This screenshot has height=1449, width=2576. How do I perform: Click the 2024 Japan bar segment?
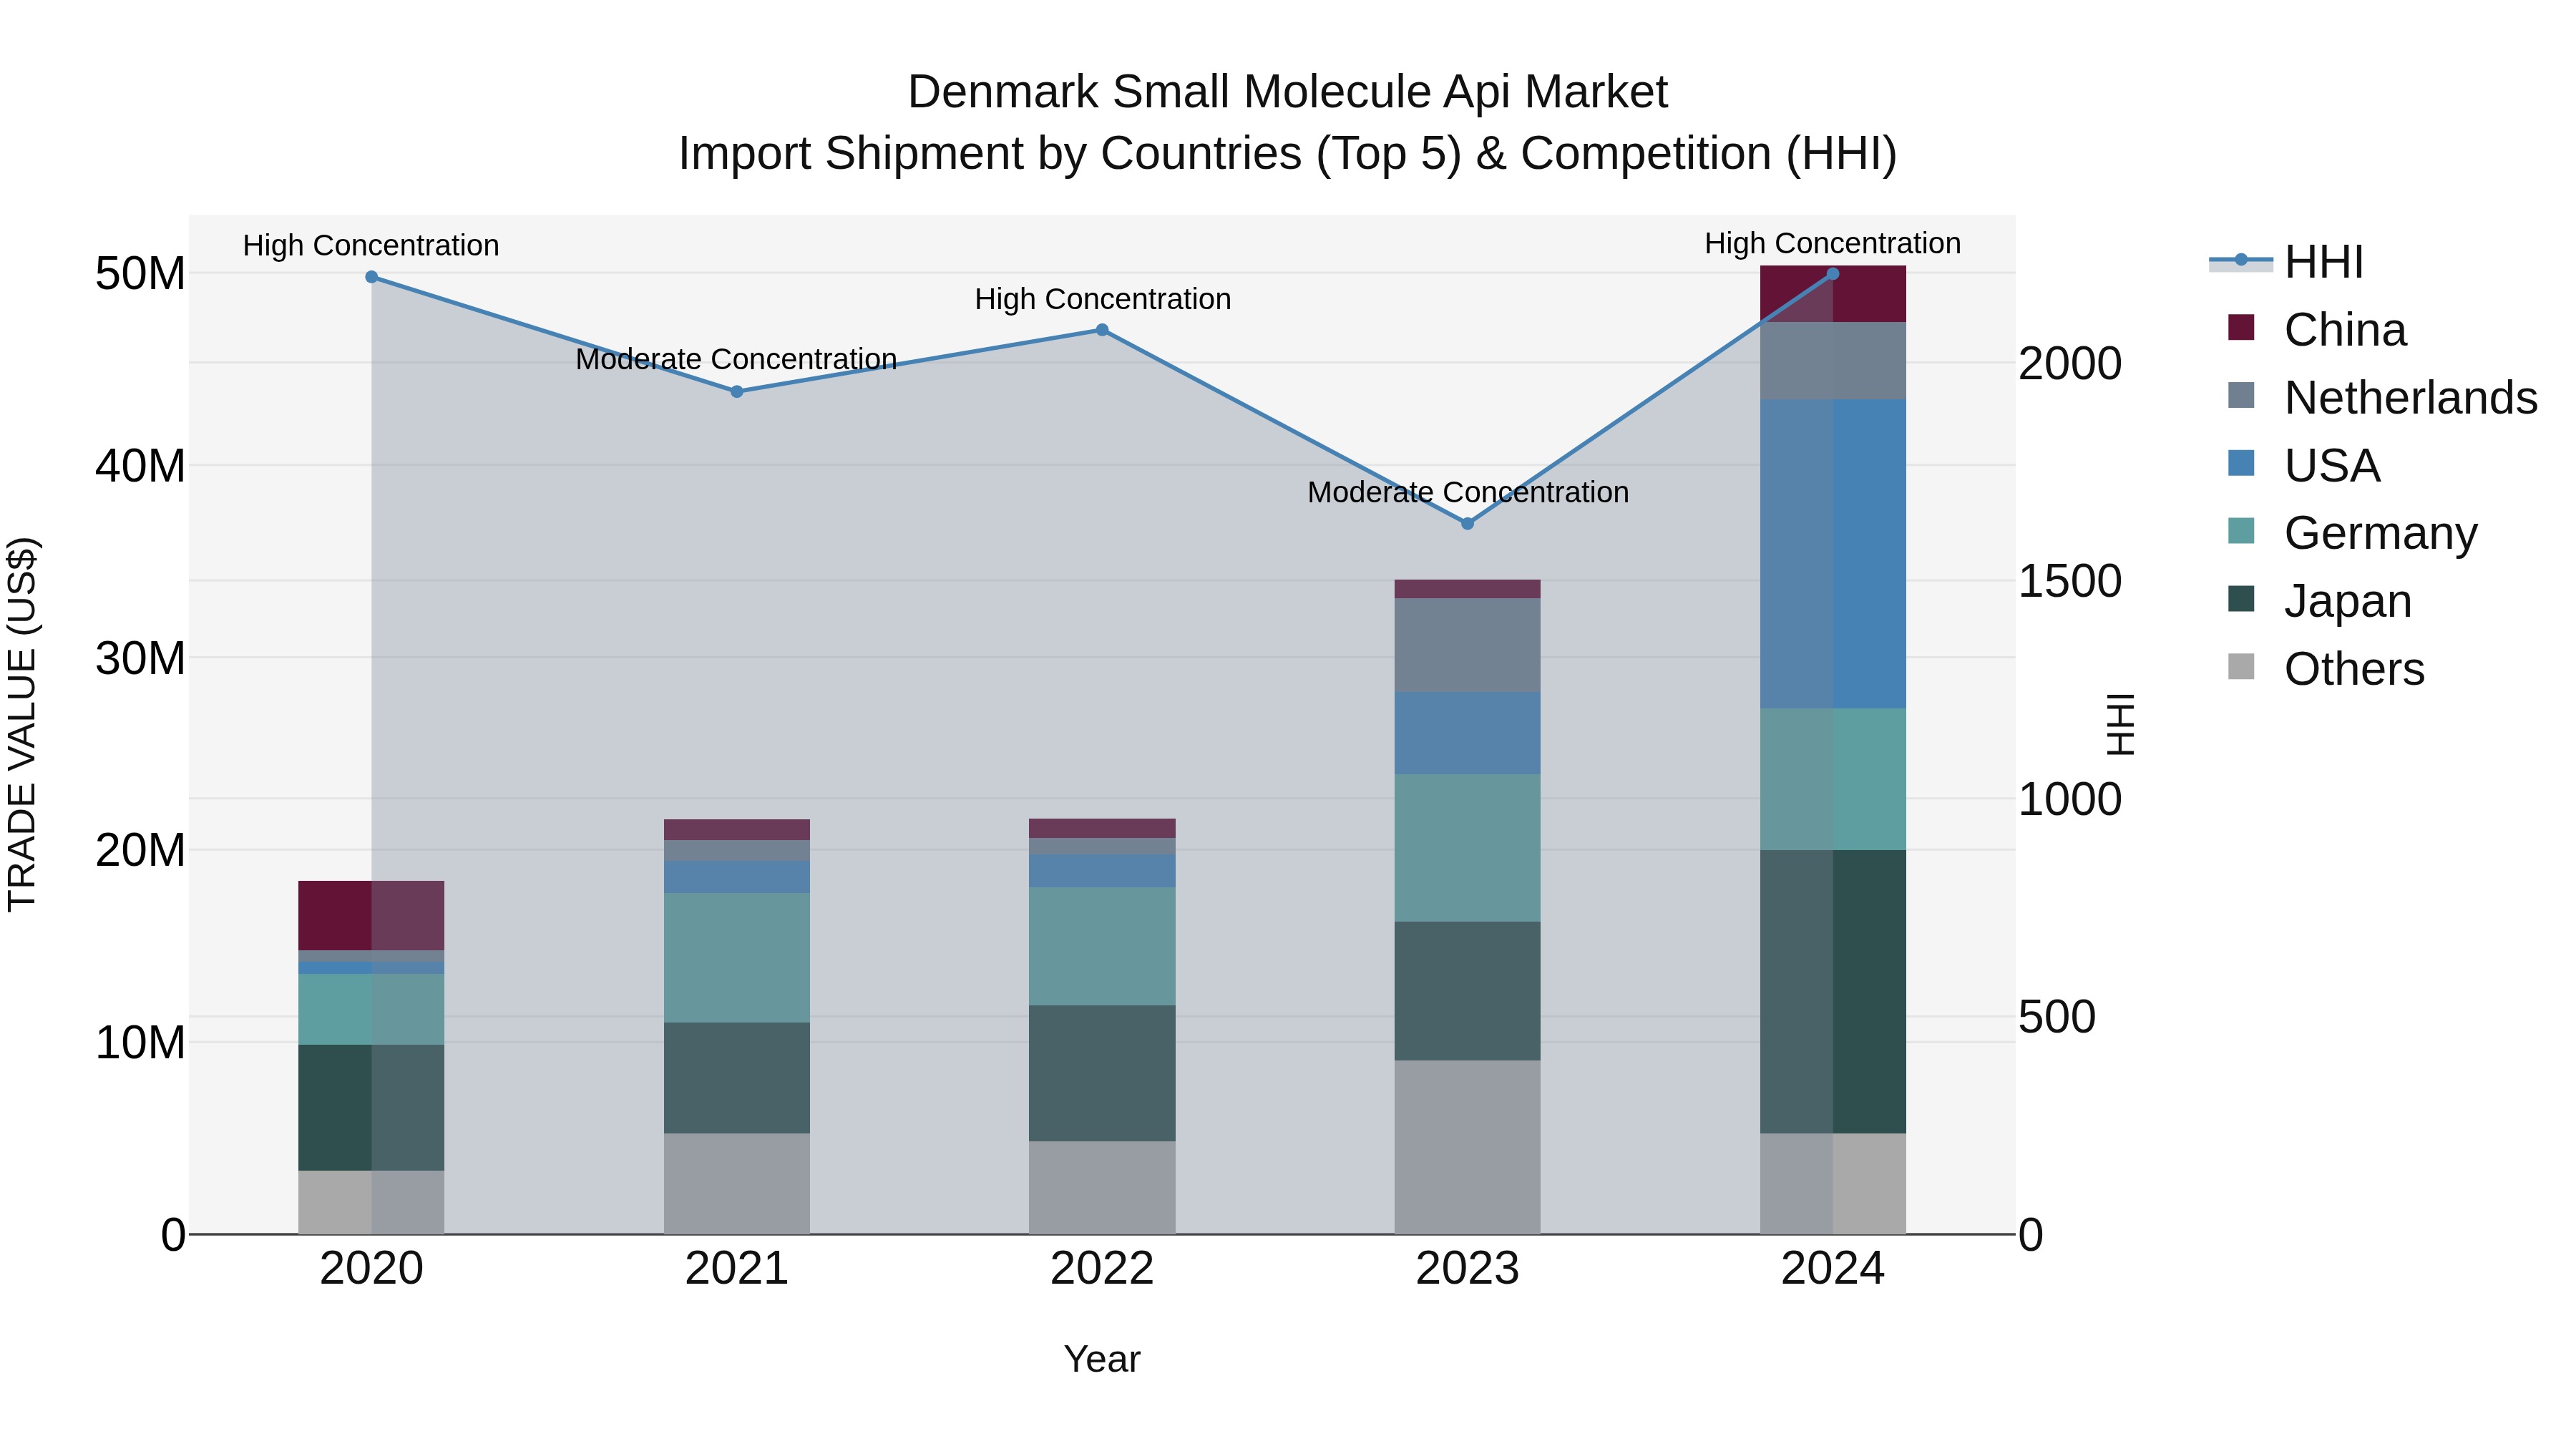[x=1833, y=992]
